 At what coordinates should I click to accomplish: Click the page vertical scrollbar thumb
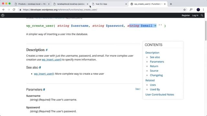pyautogui.click(x=206, y=31)
